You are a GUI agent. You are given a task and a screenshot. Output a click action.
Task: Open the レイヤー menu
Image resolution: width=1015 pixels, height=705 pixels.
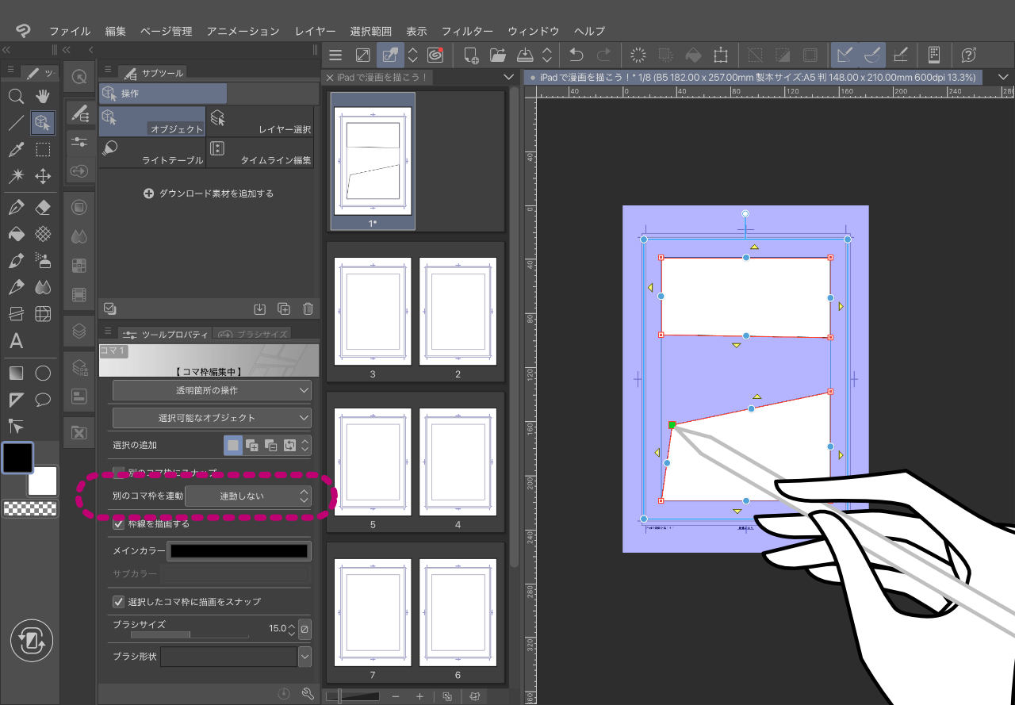pyautogui.click(x=315, y=31)
